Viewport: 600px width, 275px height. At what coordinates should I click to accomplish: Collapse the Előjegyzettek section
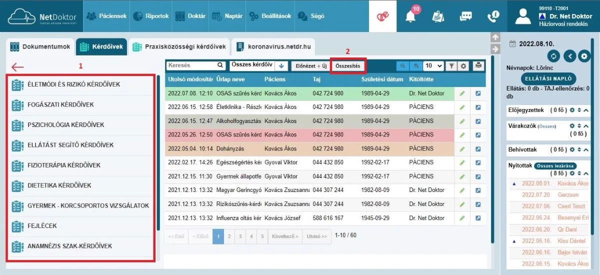[586, 109]
